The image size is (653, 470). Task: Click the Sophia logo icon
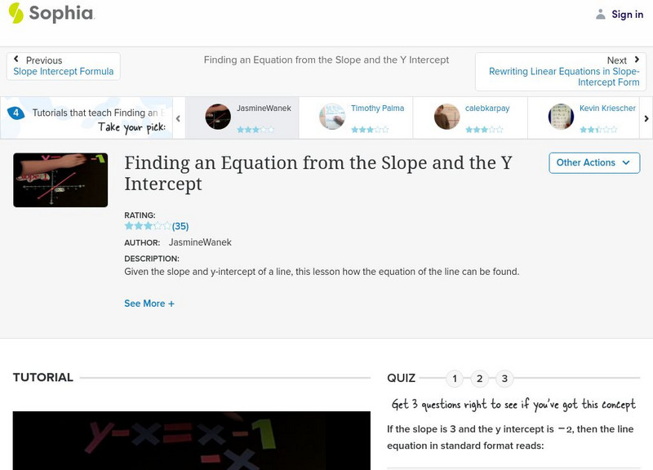pos(16,13)
